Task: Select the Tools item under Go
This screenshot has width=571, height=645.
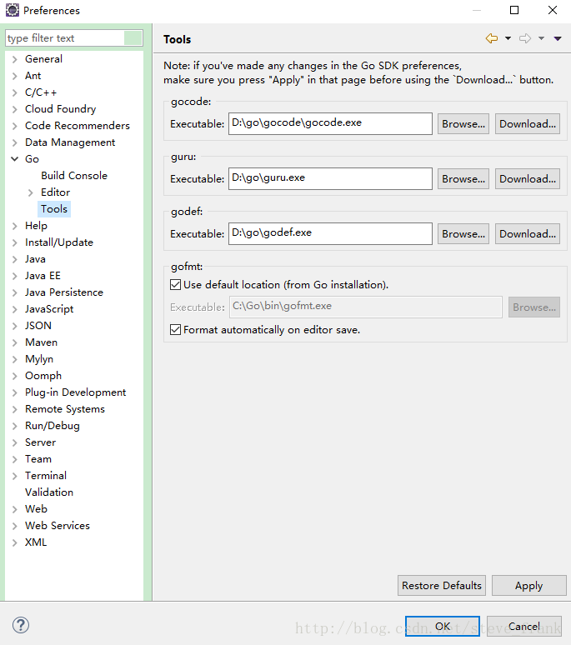Action: coord(54,209)
